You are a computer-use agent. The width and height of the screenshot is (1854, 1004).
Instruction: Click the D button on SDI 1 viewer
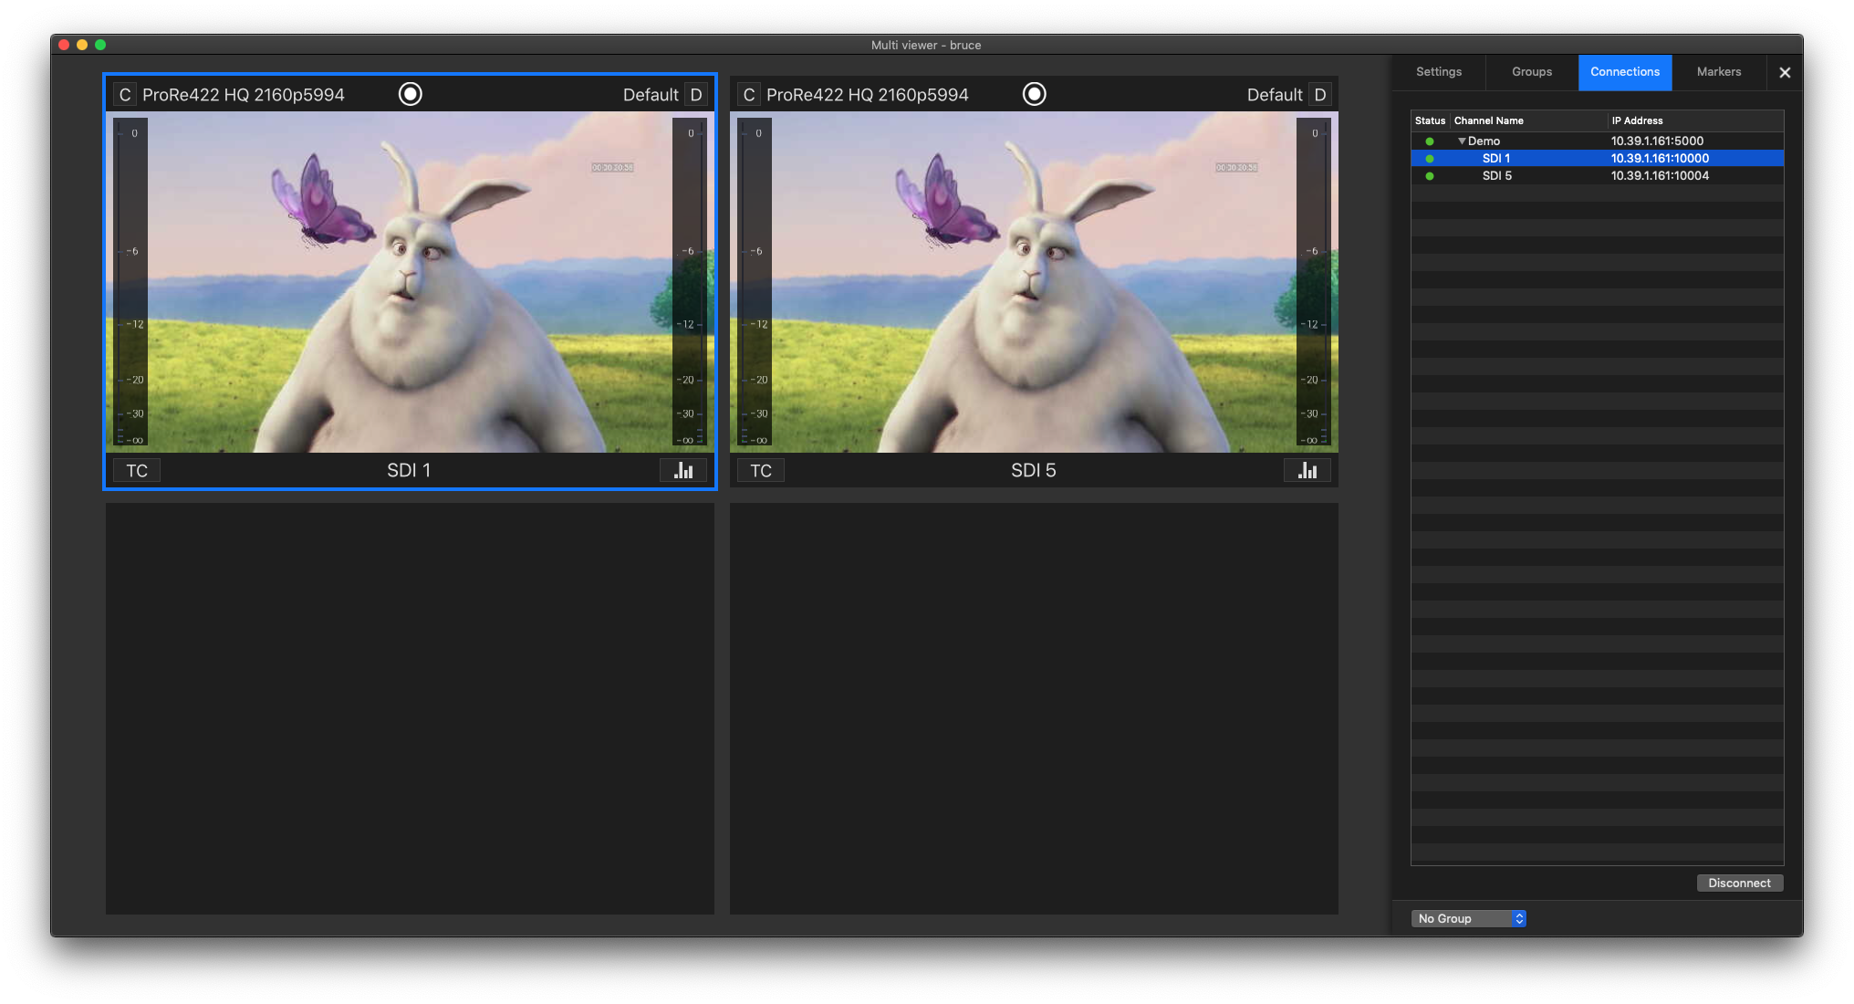pyautogui.click(x=696, y=95)
